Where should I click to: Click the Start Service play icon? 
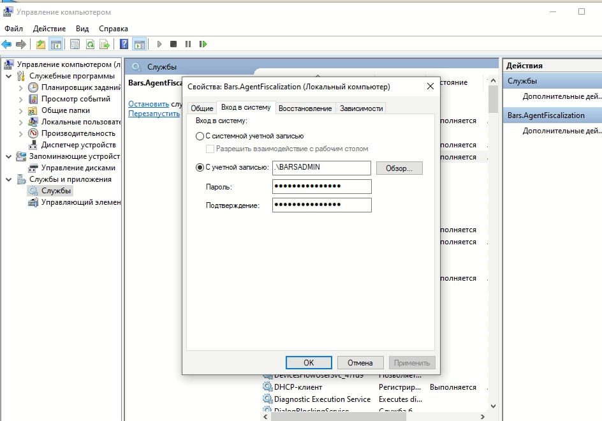pyautogui.click(x=159, y=44)
